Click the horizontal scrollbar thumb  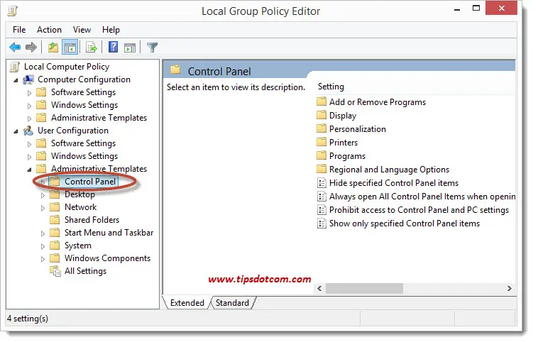[x=364, y=288]
